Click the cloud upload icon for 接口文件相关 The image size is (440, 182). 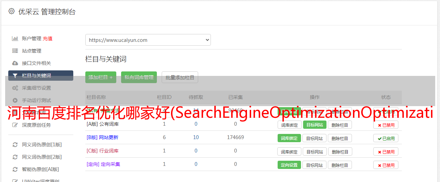click(x=15, y=63)
